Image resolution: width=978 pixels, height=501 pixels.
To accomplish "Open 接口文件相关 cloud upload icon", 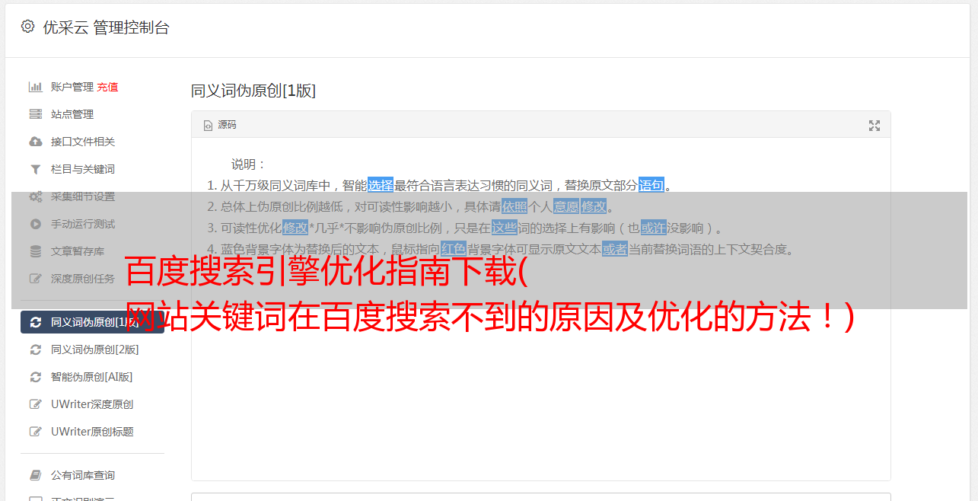I will [35, 142].
